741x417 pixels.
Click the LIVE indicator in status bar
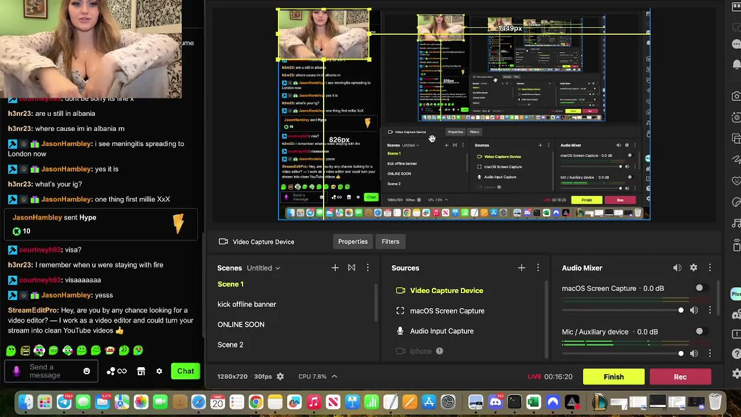click(534, 376)
